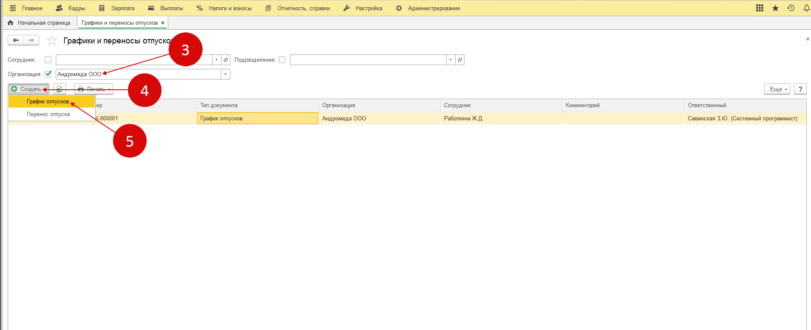This screenshot has height=330, width=811.
Task: Click the copy document icon next to Создать
Action: (60, 89)
